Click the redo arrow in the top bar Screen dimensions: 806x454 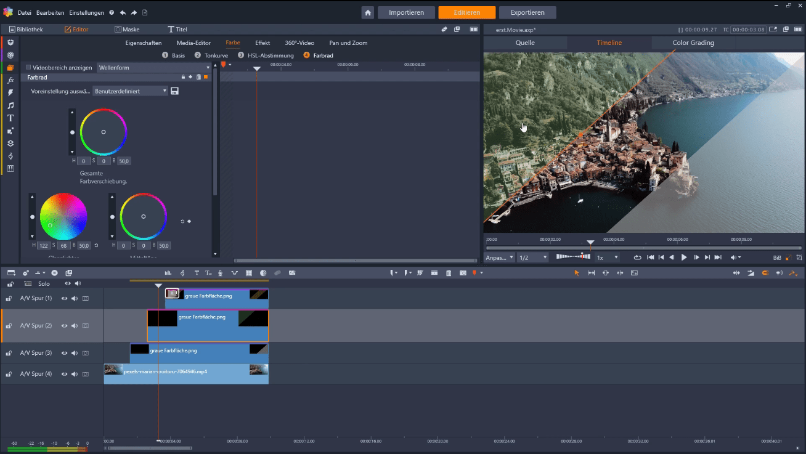coord(134,12)
